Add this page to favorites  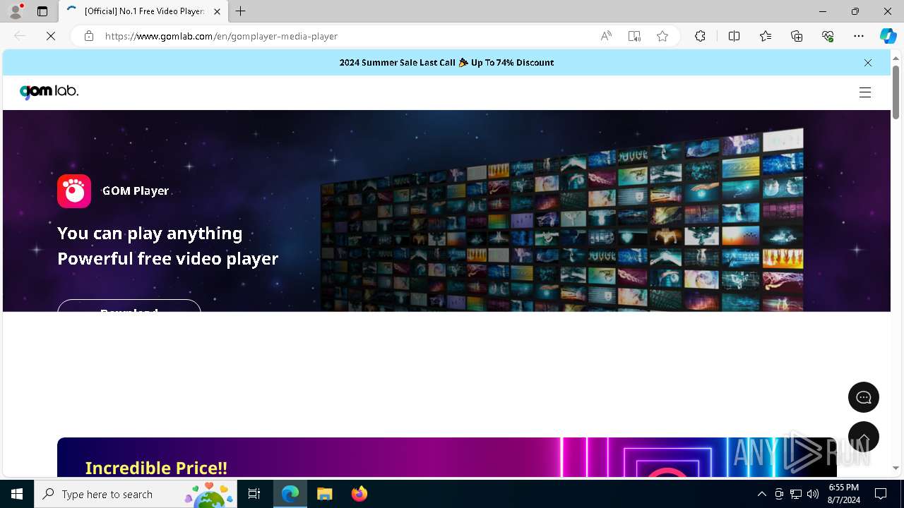click(x=662, y=36)
